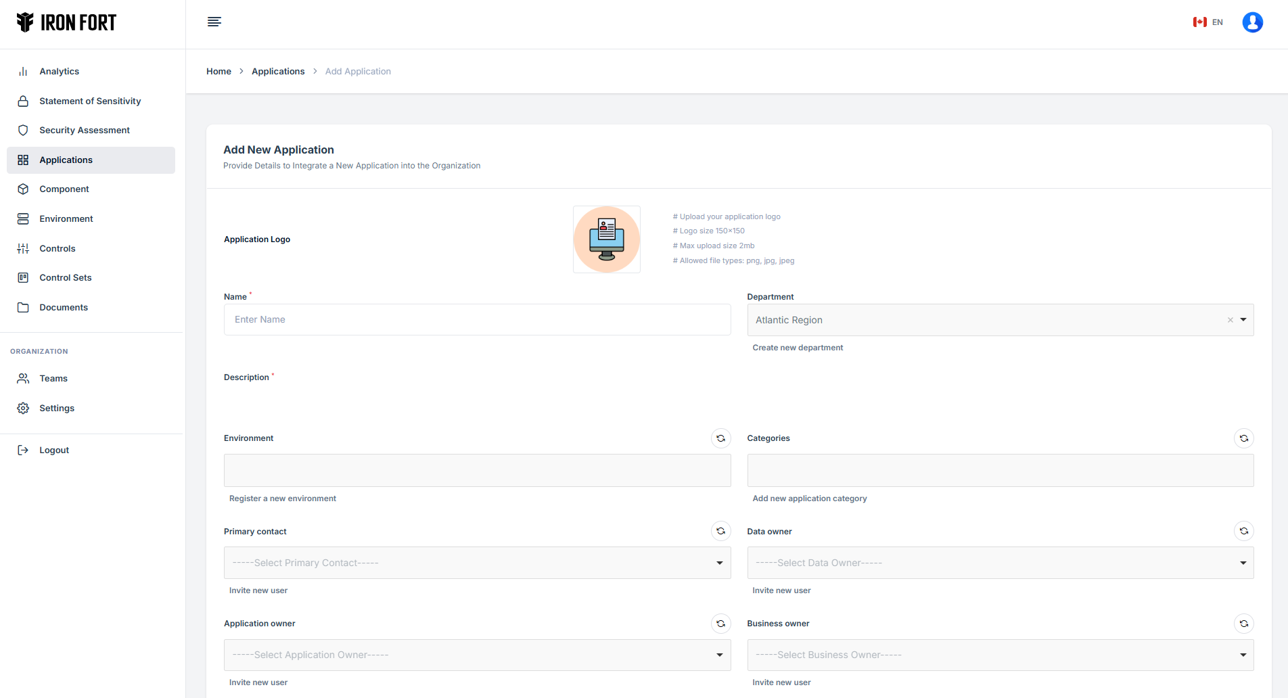Clear the Atlantic Region department selection
The height and width of the screenshot is (698, 1288).
coord(1230,320)
